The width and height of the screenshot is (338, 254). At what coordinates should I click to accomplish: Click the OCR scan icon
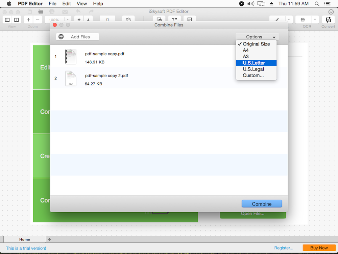303,20
